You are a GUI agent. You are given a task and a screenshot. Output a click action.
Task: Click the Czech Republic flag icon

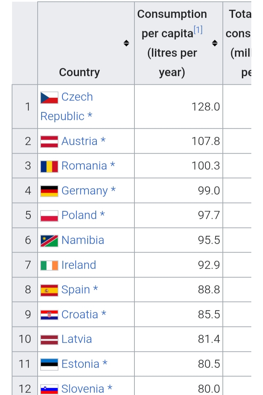click(x=49, y=97)
